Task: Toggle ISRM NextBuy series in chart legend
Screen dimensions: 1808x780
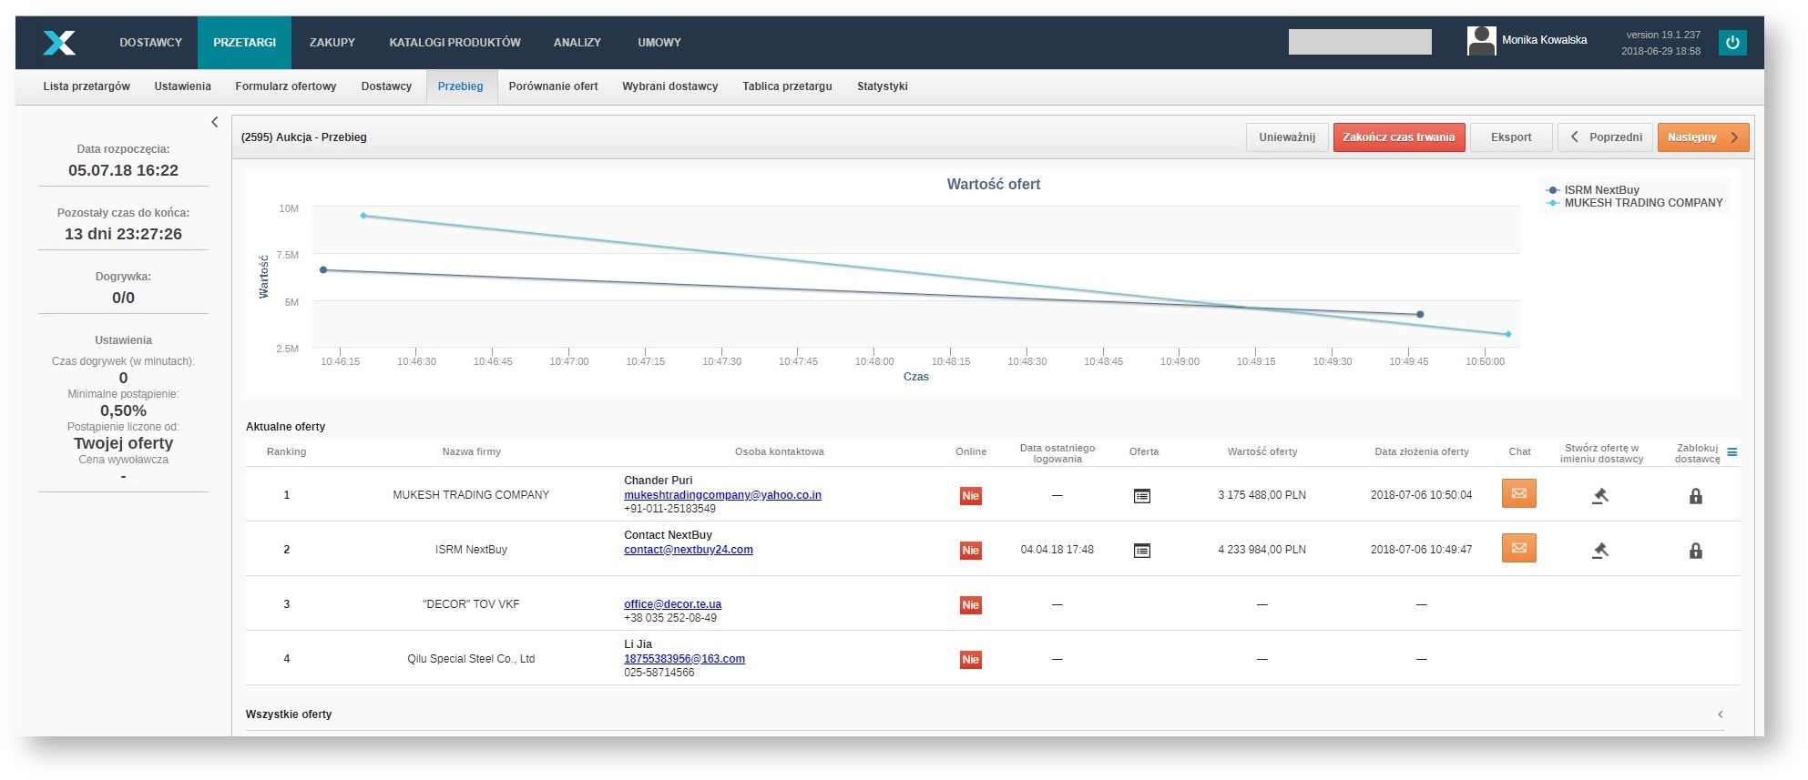Action: [x=1600, y=190]
